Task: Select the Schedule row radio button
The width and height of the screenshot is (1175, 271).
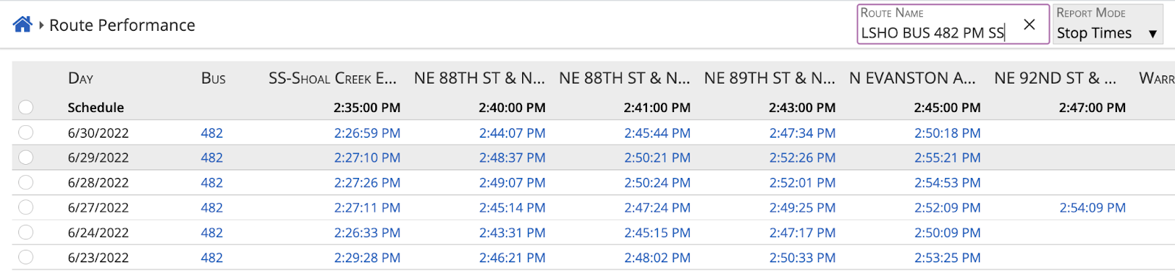Action: 26,108
